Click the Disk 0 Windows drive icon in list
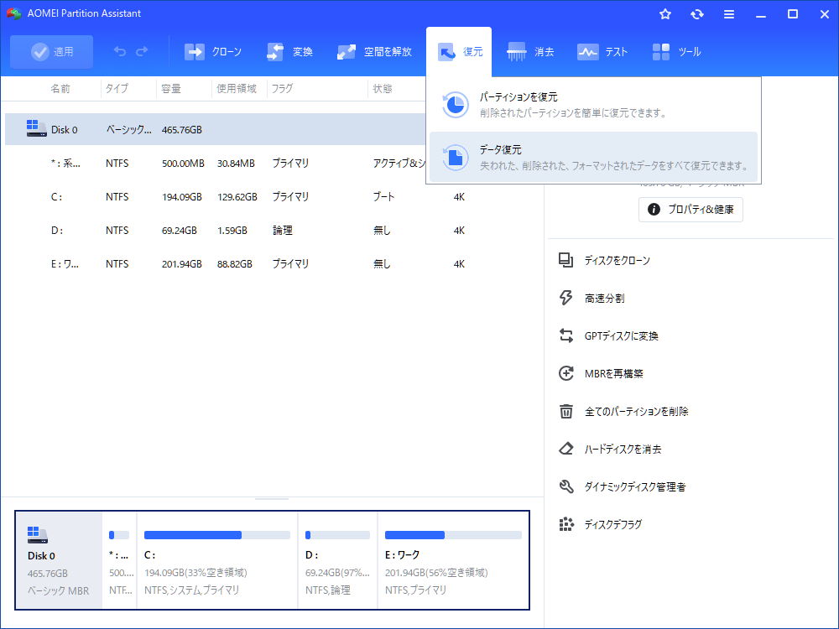Screen dimensions: 839x629 coord(36,128)
